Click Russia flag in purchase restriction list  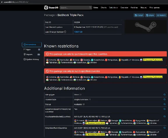tap(141, 60)
